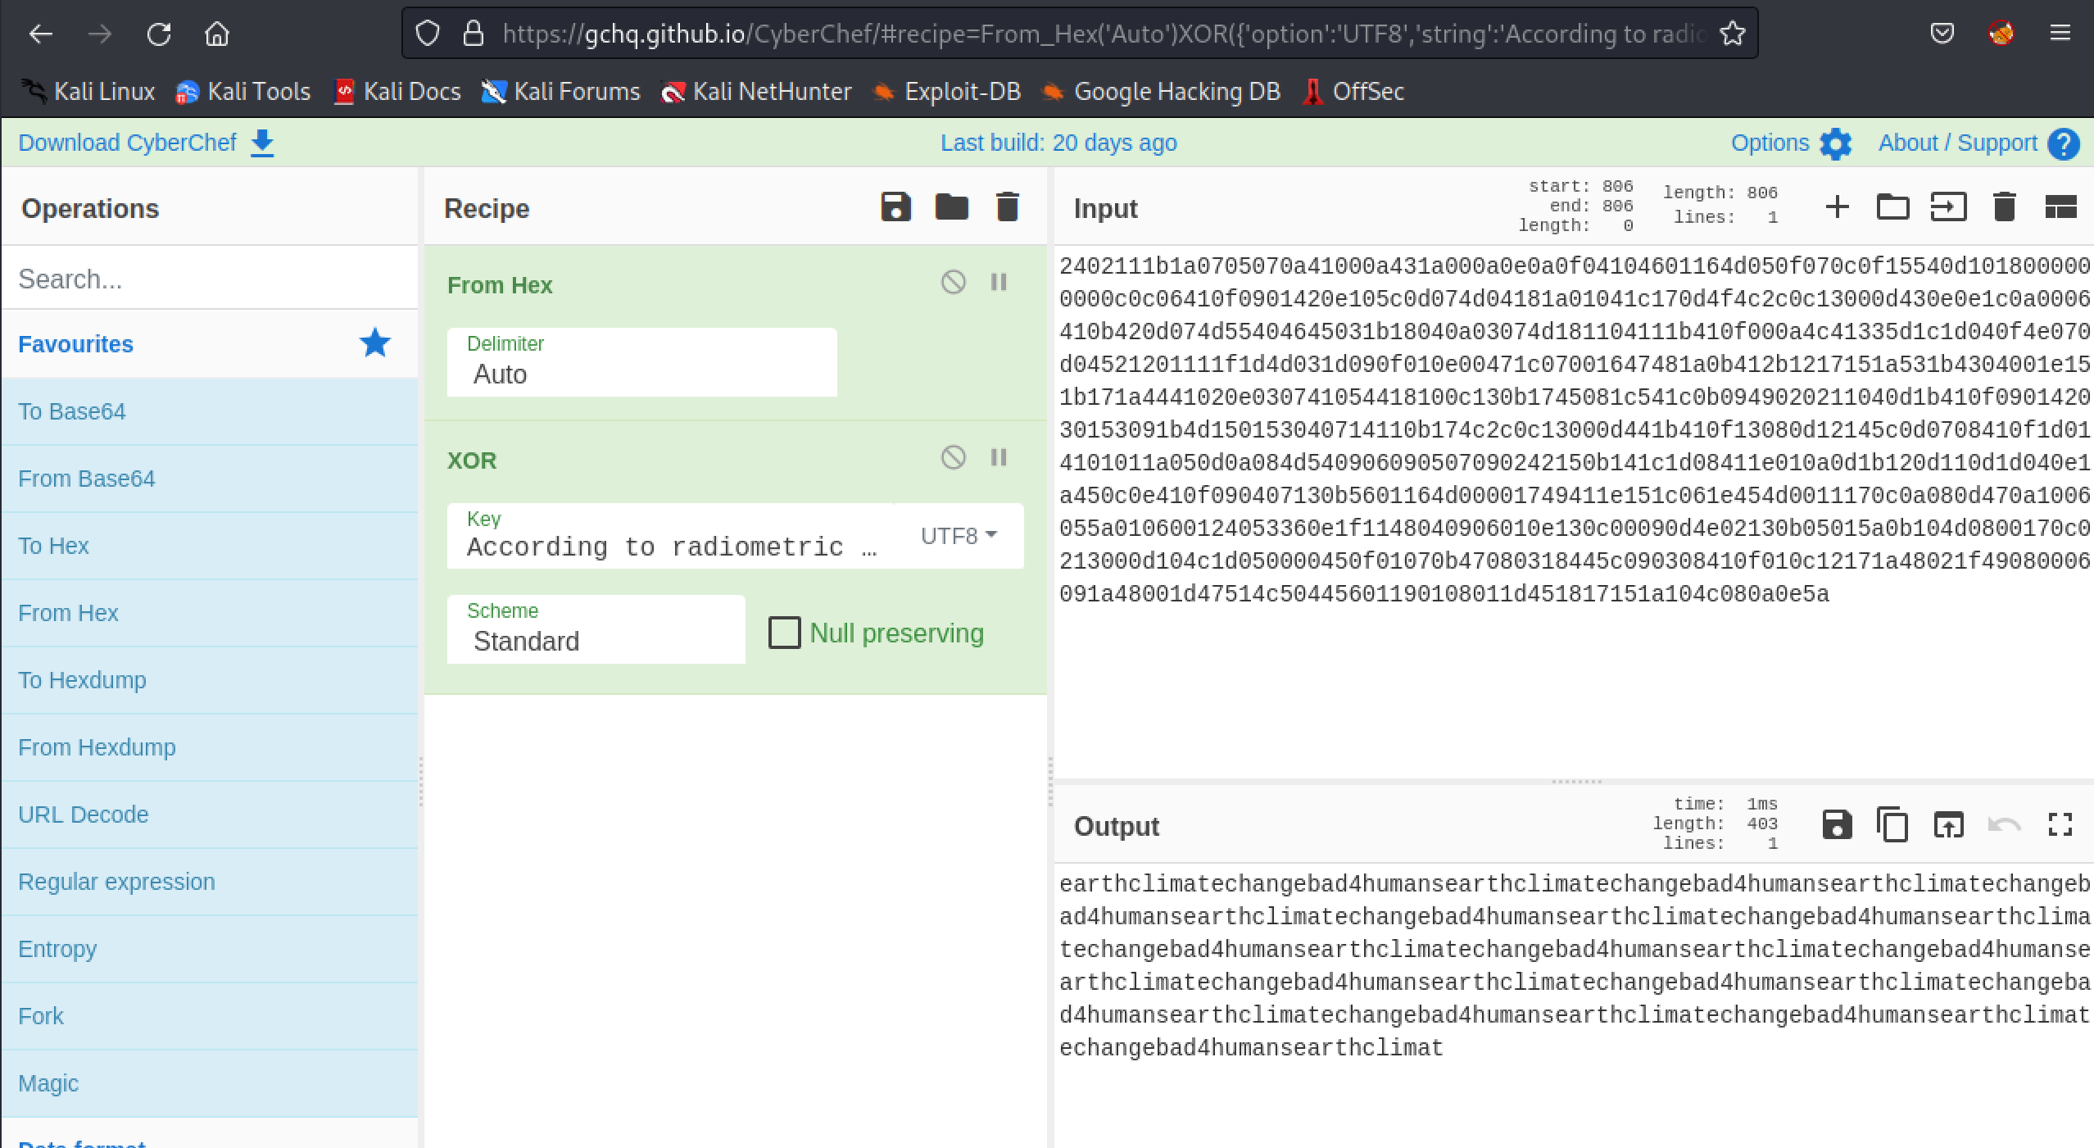Disable the XOR operation
The width and height of the screenshot is (2094, 1148).
[953, 457]
